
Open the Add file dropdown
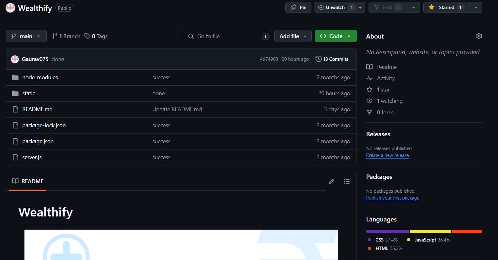point(293,36)
